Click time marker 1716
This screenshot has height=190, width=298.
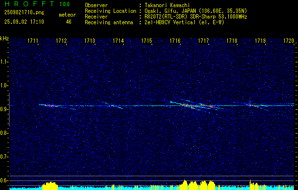[175, 41]
